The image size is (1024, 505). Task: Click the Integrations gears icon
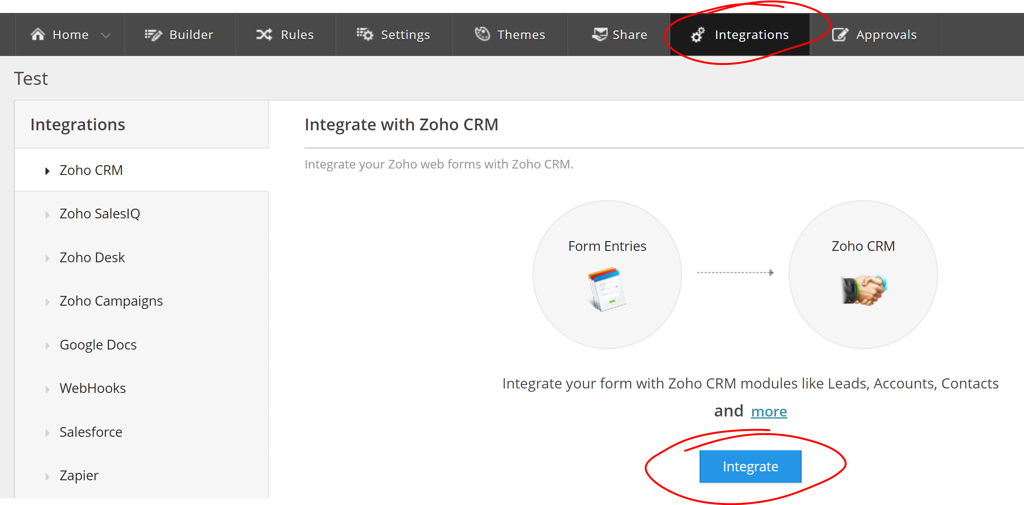[698, 35]
